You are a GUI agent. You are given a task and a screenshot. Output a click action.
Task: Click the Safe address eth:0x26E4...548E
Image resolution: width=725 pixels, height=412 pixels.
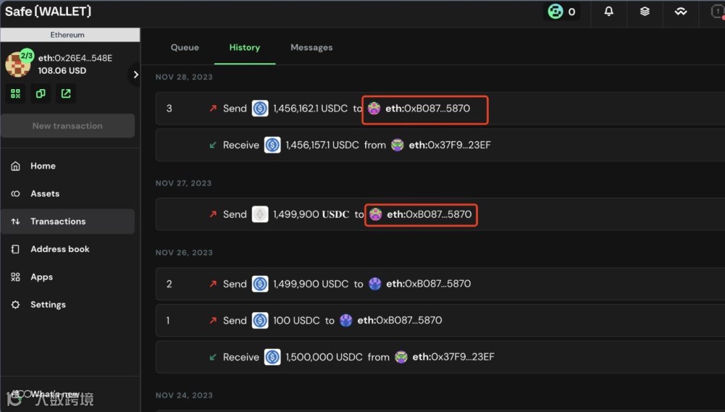pos(75,58)
